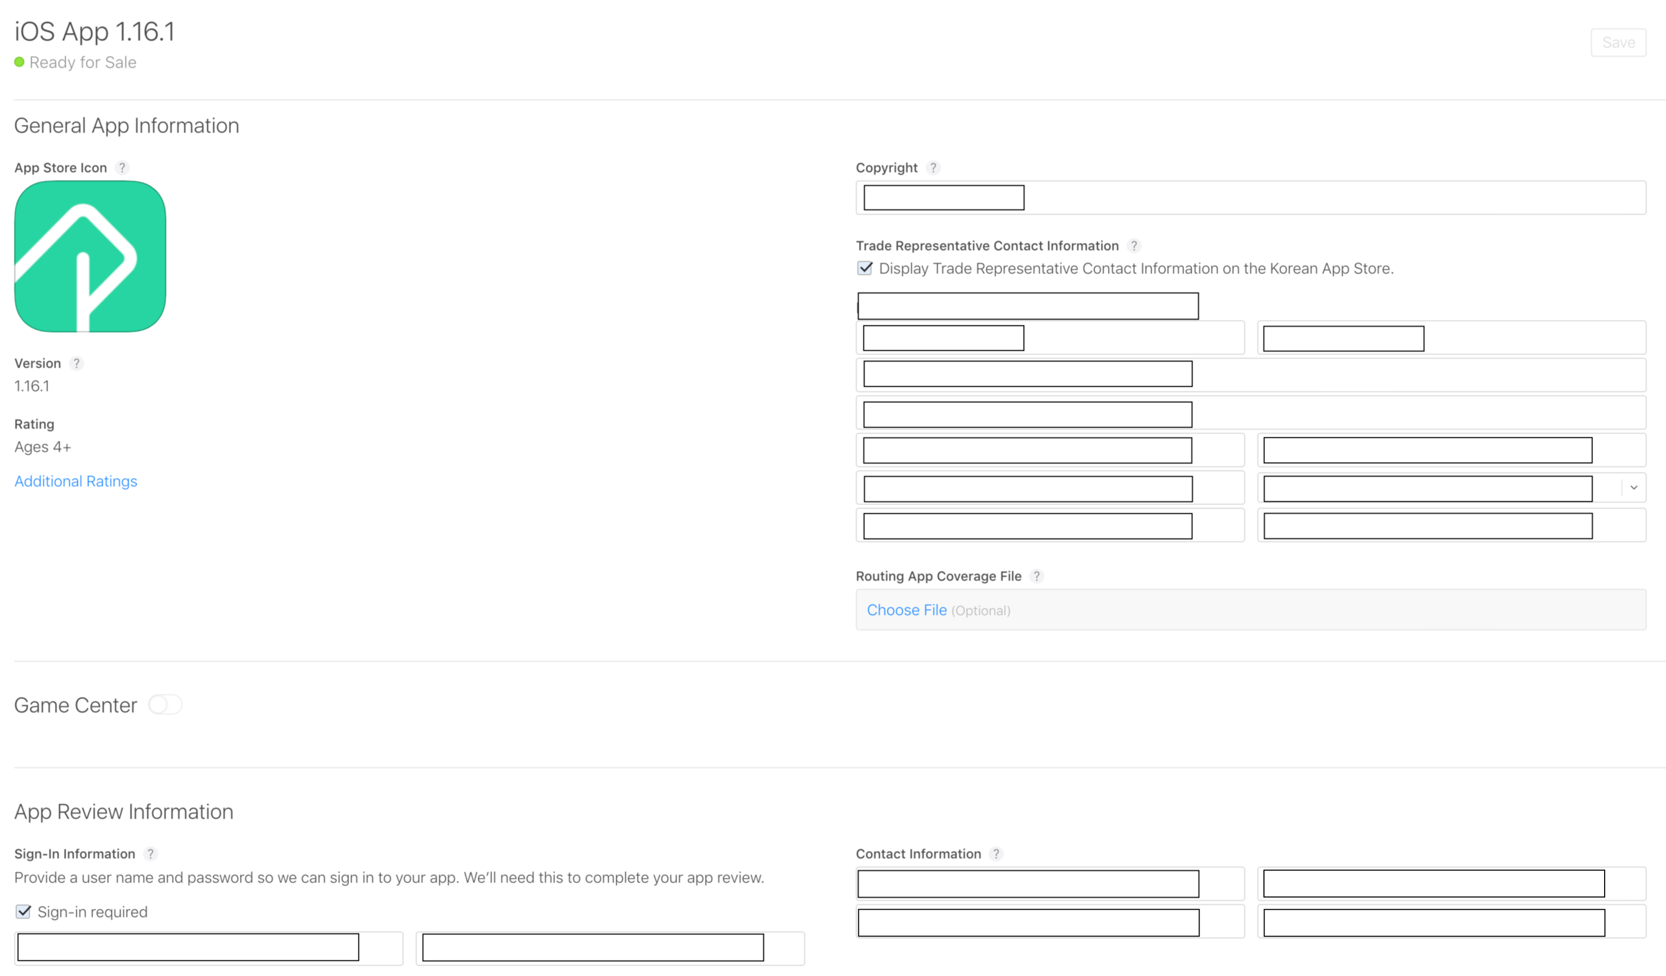Screen dimensions: 1666x976
Task: Expand the trade representative dropdown chevron
Action: [1634, 487]
